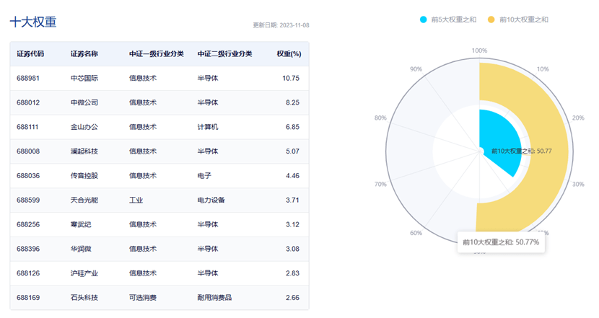Click the 中证一级行业分类 column header

pos(156,53)
